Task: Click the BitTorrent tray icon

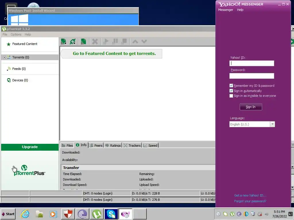Action: pos(239,214)
